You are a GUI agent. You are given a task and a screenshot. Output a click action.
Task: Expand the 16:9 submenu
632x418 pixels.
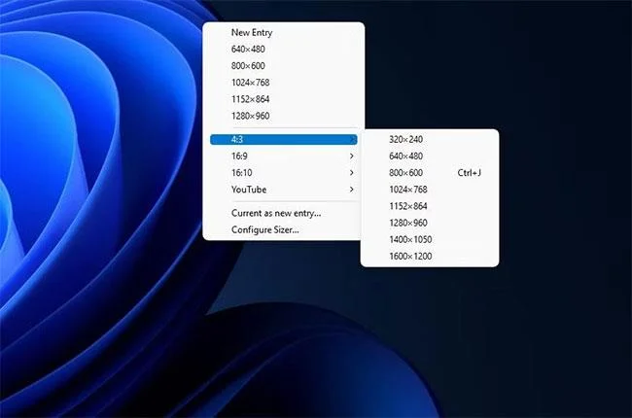click(x=283, y=156)
